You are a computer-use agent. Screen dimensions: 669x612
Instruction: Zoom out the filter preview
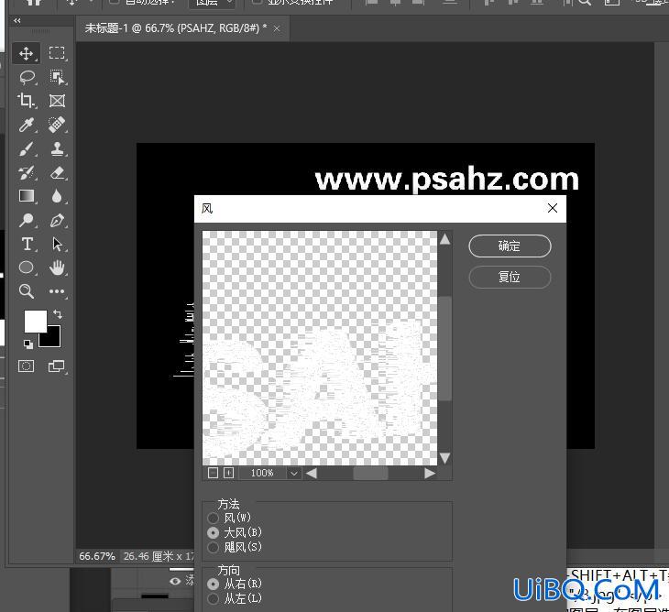(213, 473)
